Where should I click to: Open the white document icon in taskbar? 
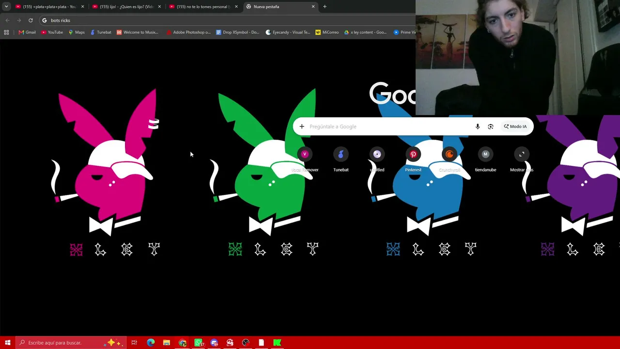(x=262, y=343)
